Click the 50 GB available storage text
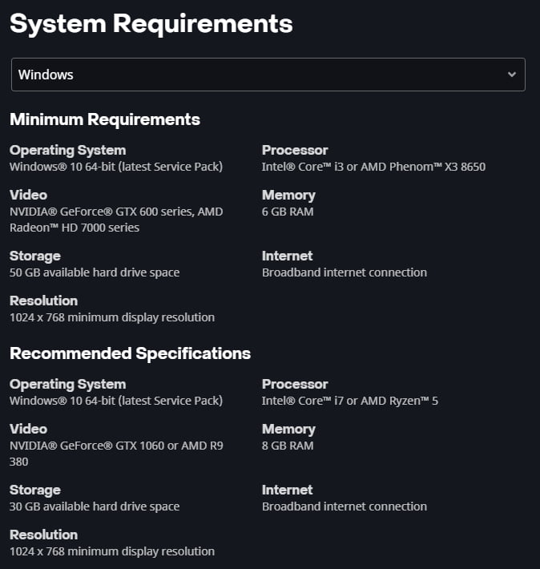 tap(95, 272)
